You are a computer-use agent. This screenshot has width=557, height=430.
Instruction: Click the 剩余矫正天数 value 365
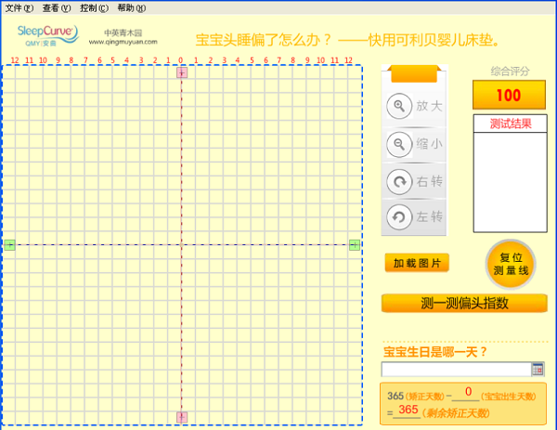[x=408, y=410]
